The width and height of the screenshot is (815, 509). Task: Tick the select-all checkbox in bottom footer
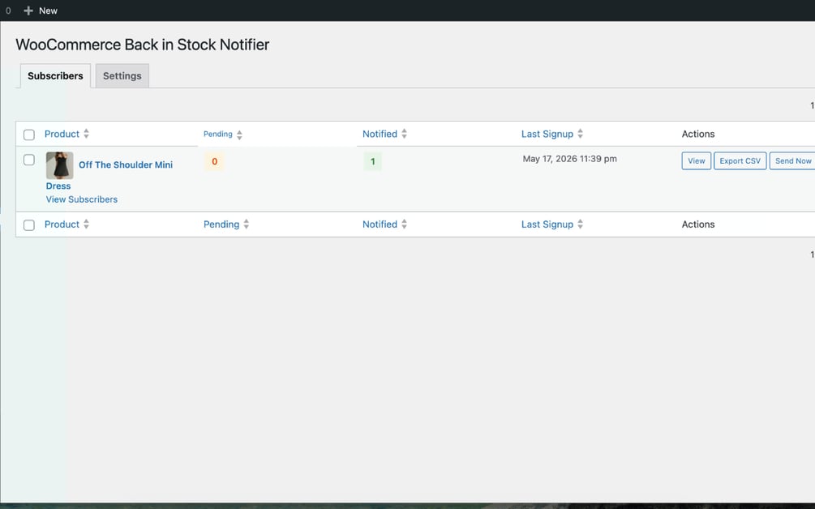29,225
